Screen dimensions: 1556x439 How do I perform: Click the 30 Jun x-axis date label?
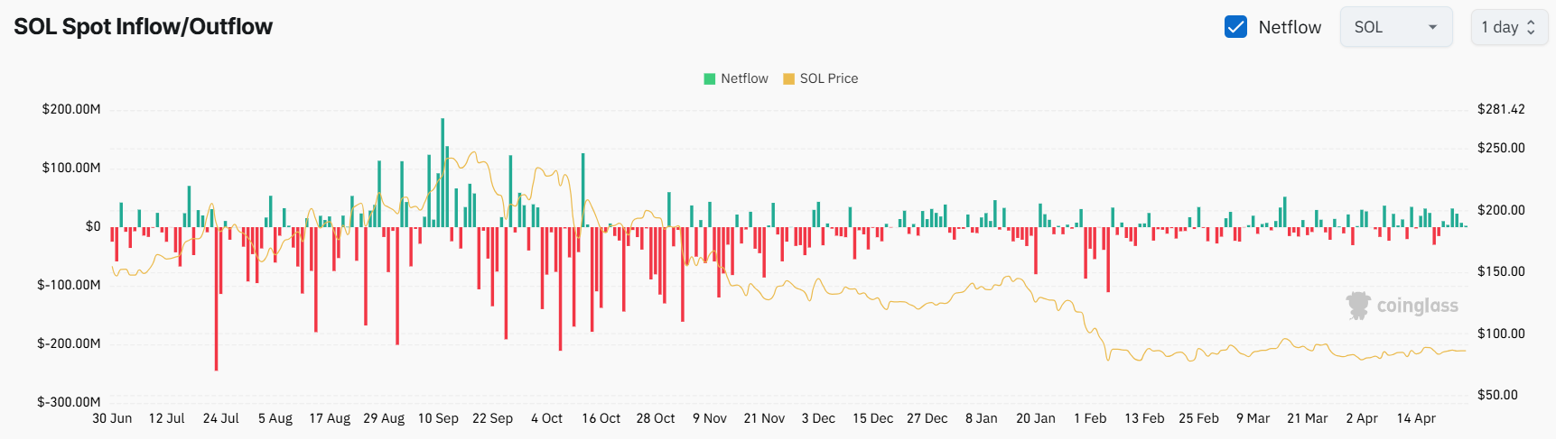point(112,418)
